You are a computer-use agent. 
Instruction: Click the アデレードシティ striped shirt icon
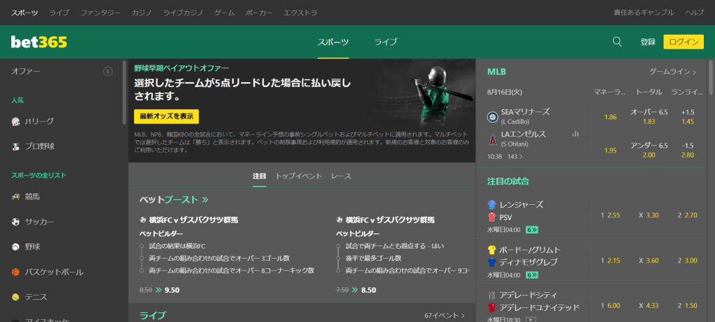pyautogui.click(x=492, y=295)
